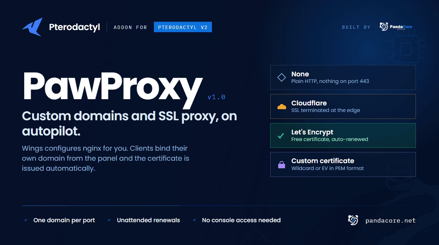The width and height of the screenshot is (439, 245).
Task: Click 'Unattended renewals' text
Action: [x=148, y=220]
